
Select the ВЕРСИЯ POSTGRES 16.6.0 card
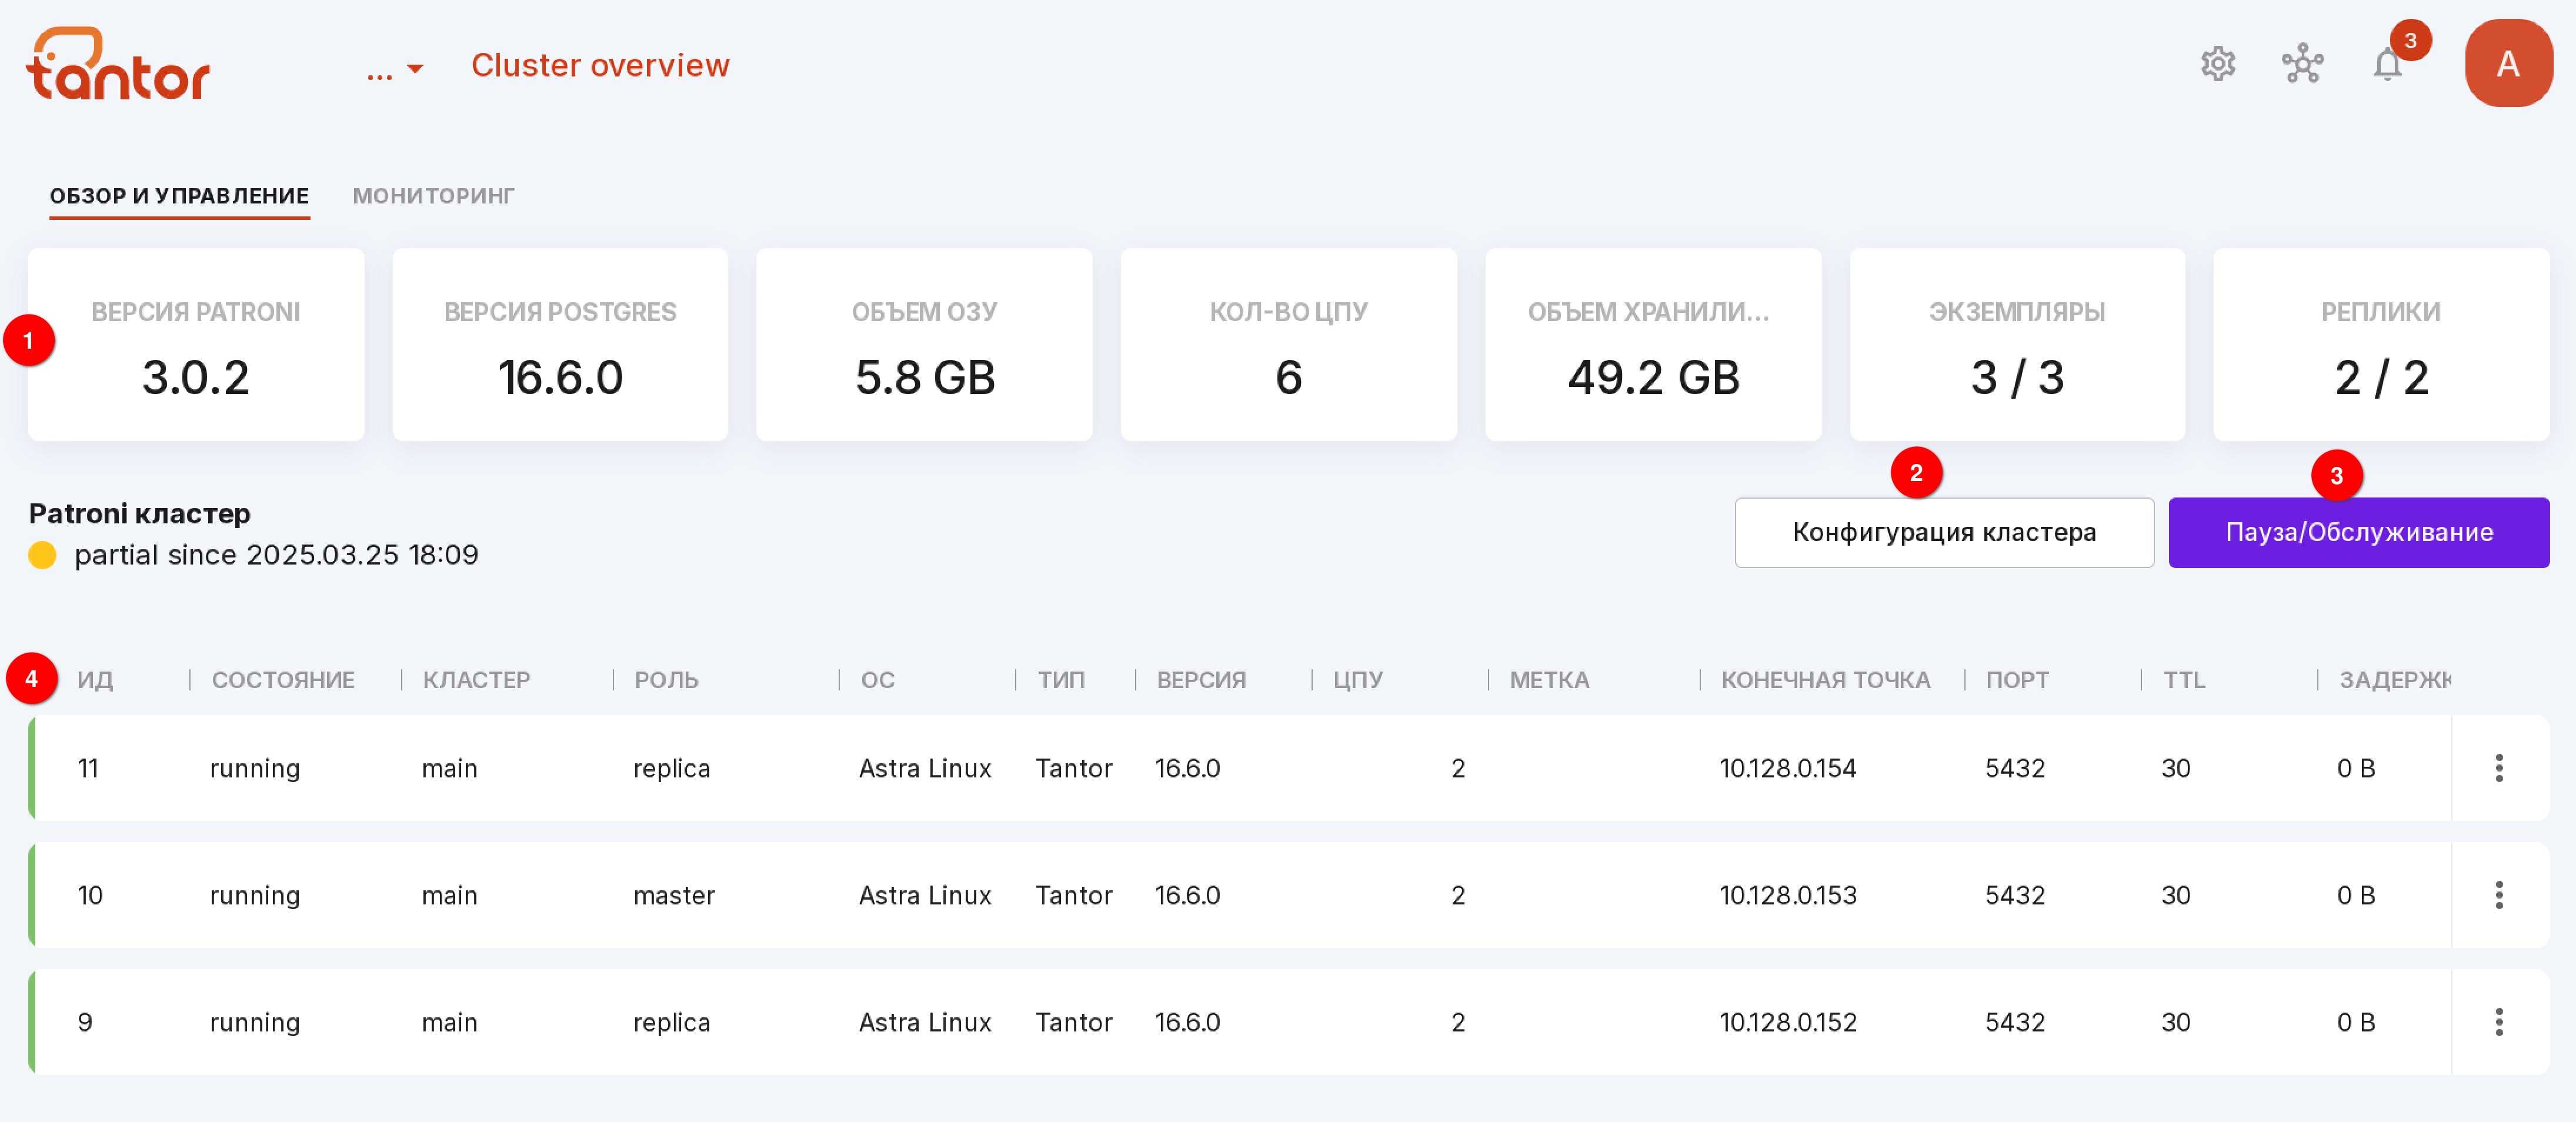pos(560,345)
